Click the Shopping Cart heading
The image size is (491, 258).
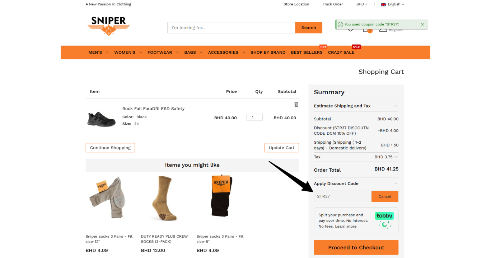tap(381, 72)
